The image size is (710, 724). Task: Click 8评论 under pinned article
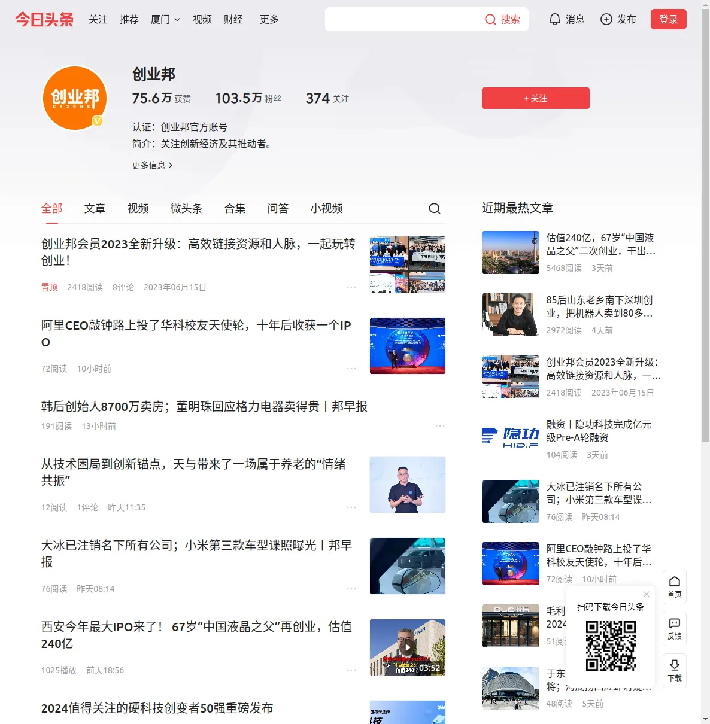point(123,287)
